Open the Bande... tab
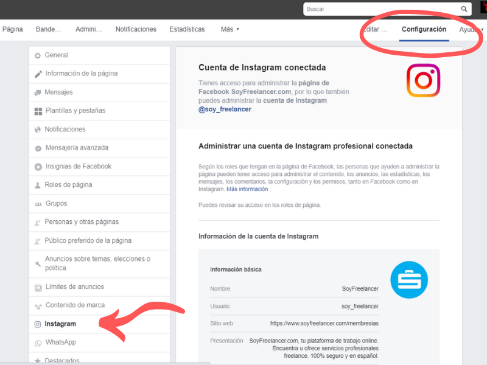This screenshot has height=365, width=487. [x=49, y=29]
